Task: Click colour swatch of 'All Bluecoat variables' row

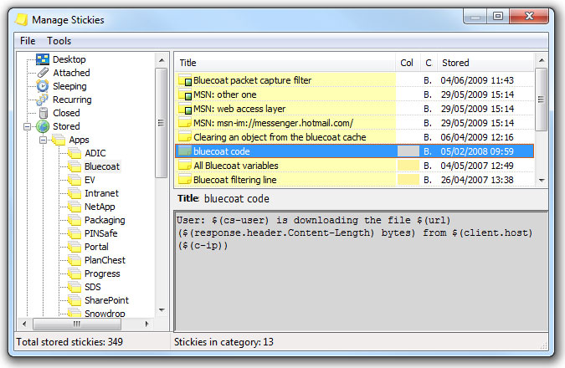Action: 408,166
